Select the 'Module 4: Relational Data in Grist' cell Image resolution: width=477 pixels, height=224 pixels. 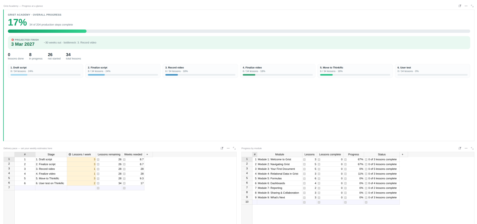click(280, 174)
